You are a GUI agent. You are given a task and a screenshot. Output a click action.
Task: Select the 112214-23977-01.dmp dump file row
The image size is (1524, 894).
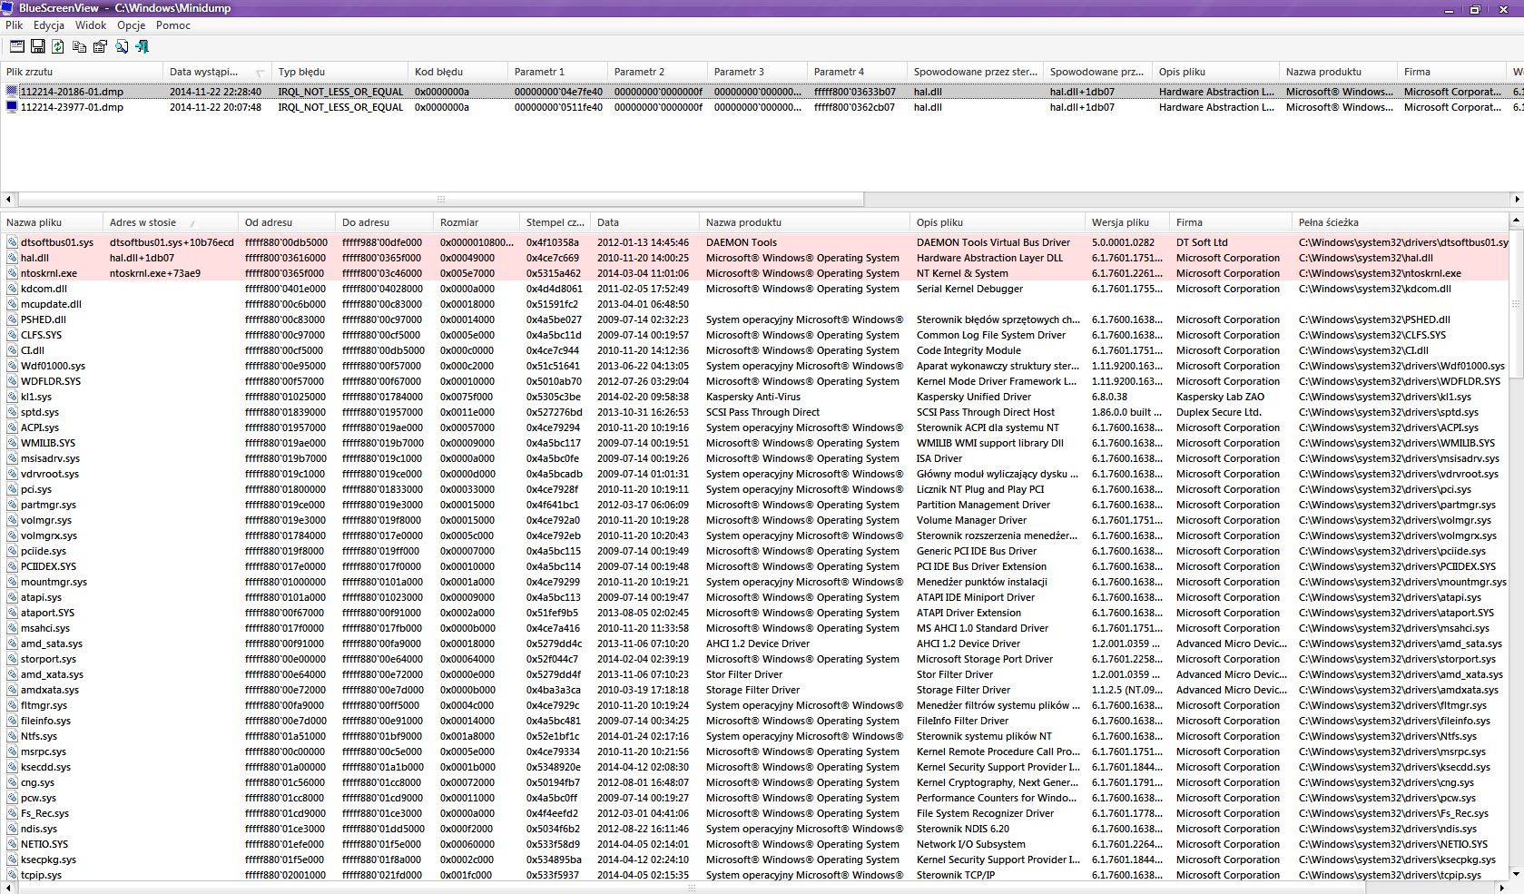click(x=72, y=107)
